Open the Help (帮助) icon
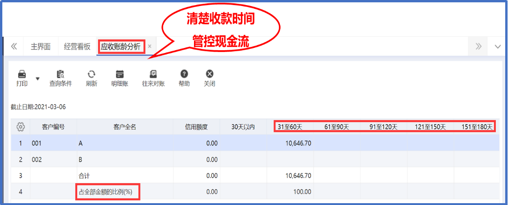The width and height of the screenshot is (508, 205). tap(184, 74)
